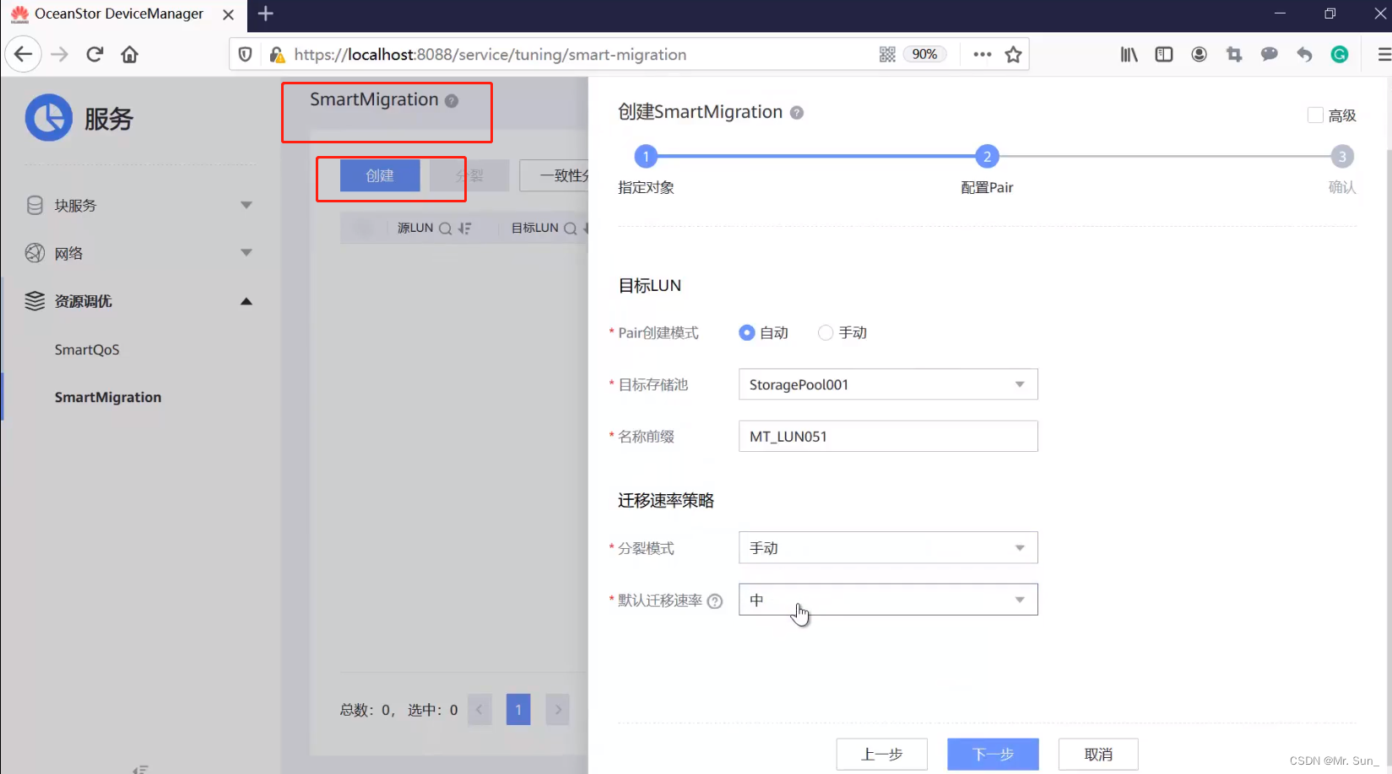1392x774 pixels.
Task: Click the browser forward arrow
Action: [59, 54]
